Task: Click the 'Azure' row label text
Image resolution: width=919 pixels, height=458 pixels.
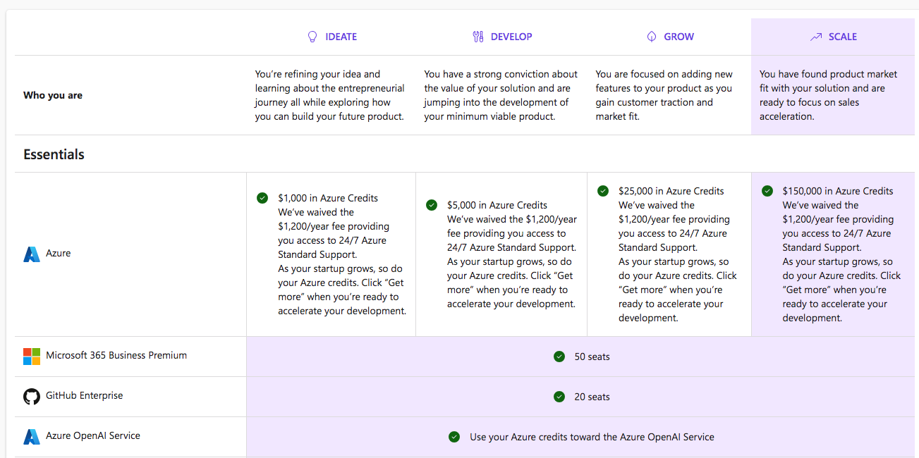Action: tap(59, 253)
